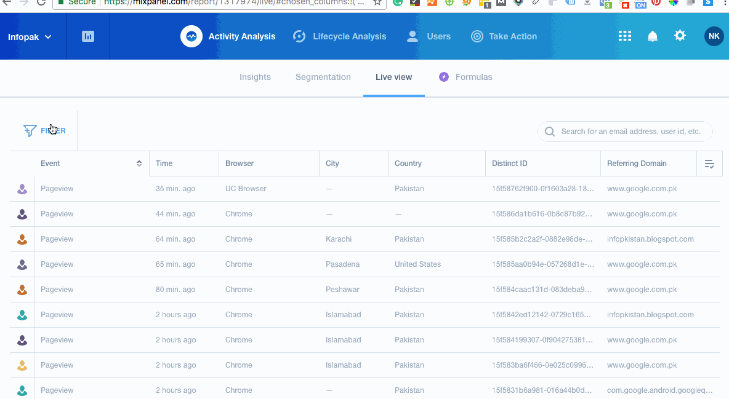Image resolution: width=729 pixels, height=399 pixels.
Task: Switch to the Segmentation tab
Action: [323, 77]
